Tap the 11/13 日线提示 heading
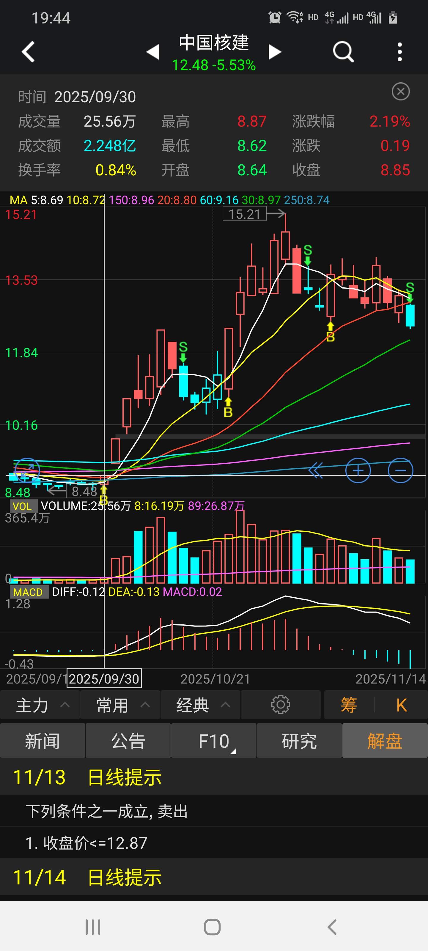 pyautogui.click(x=87, y=777)
